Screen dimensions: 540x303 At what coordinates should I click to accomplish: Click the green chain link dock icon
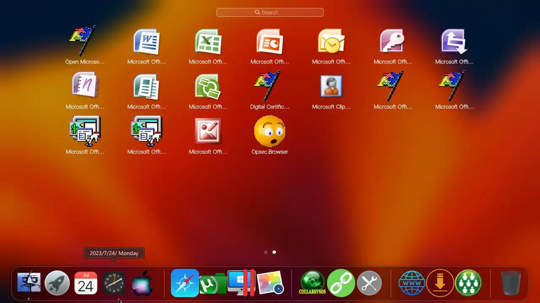click(x=341, y=283)
